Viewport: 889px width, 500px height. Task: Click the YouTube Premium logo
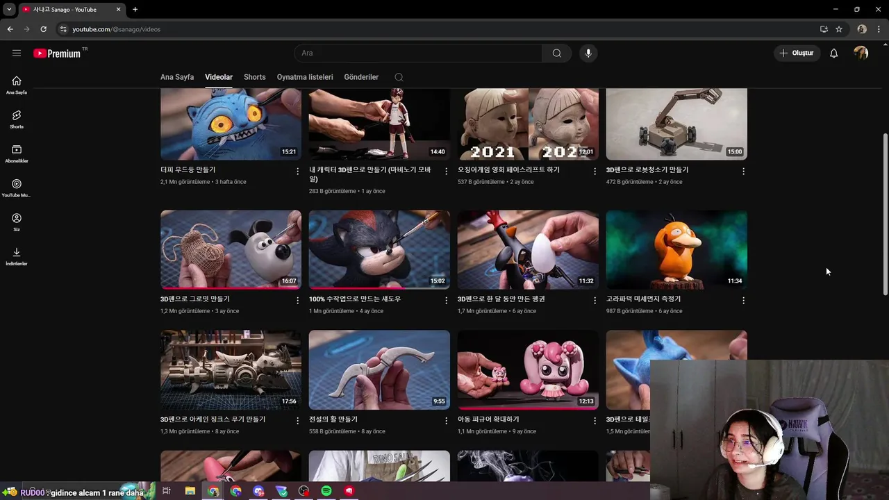click(x=57, y=53)
